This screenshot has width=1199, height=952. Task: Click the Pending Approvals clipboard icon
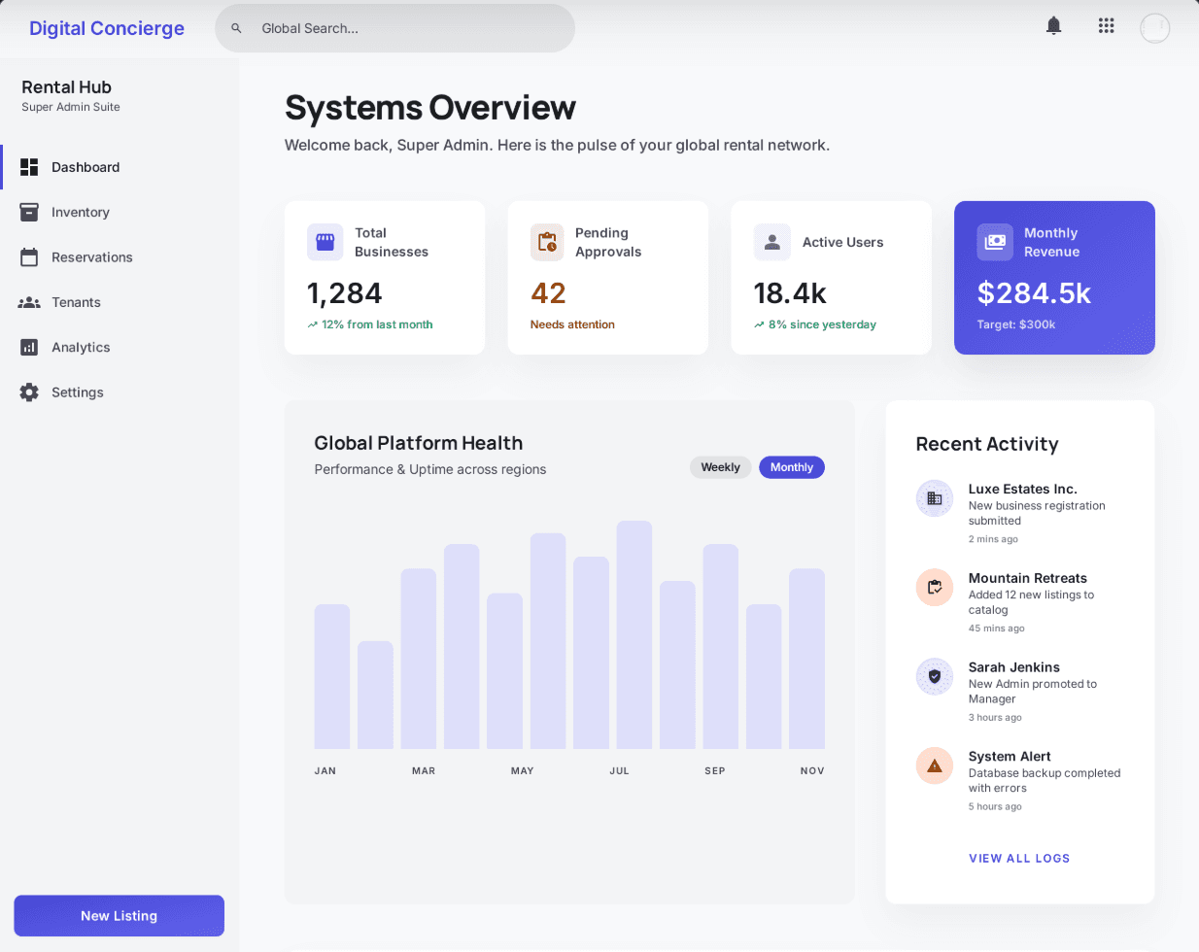click(x=547, y=242)
